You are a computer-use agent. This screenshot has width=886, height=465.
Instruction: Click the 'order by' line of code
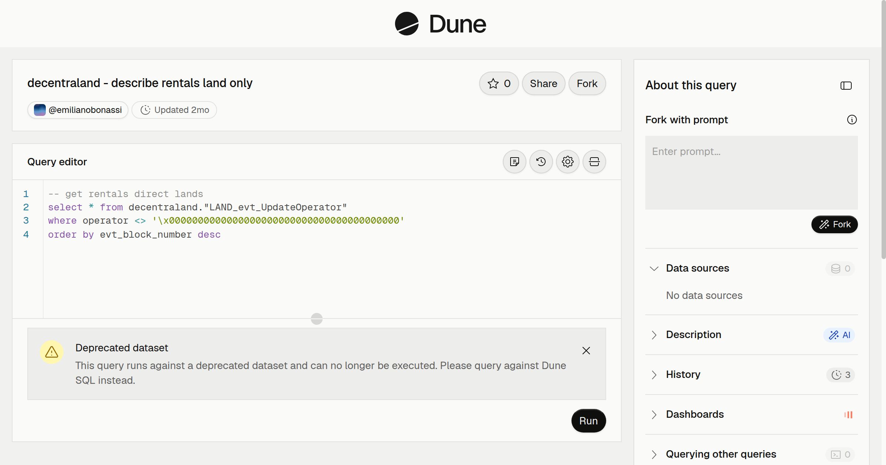point(134,235)
